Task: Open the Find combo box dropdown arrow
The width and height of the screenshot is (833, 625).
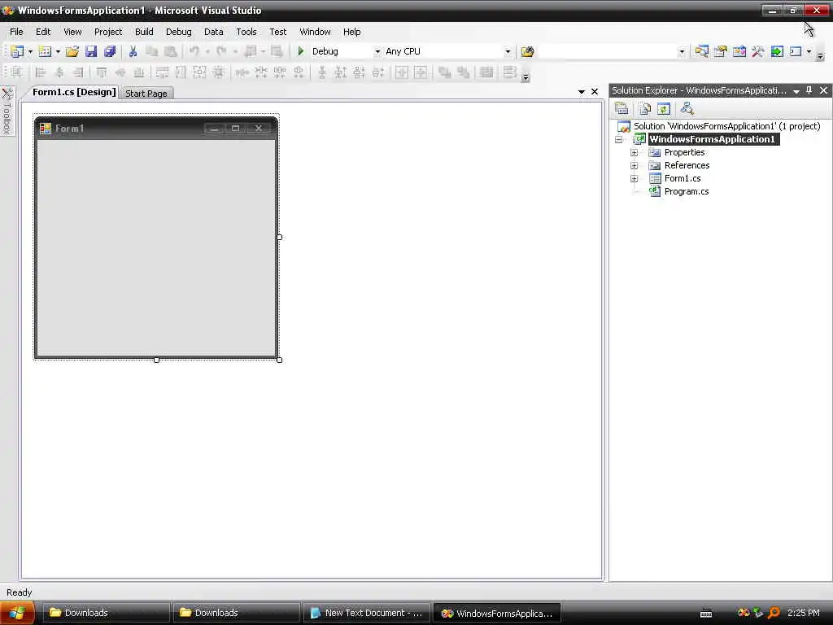Action: tap(682, 51)
